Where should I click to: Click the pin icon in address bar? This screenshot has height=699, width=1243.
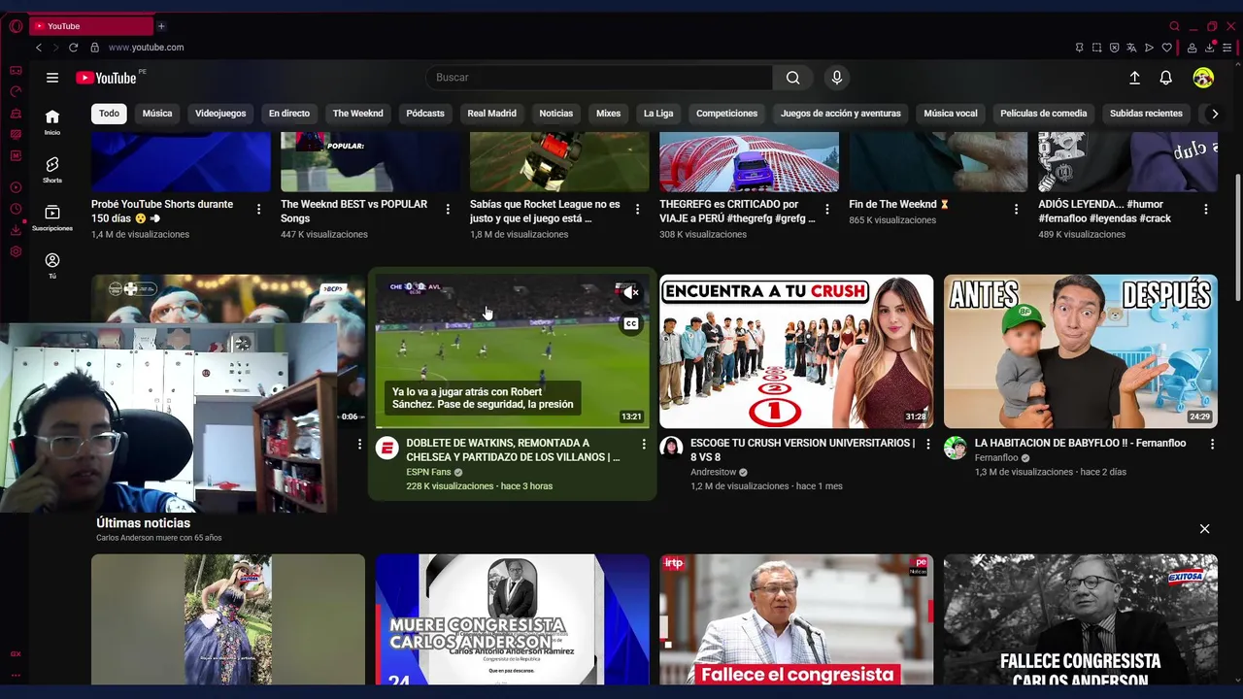[x=1079, y=48]
